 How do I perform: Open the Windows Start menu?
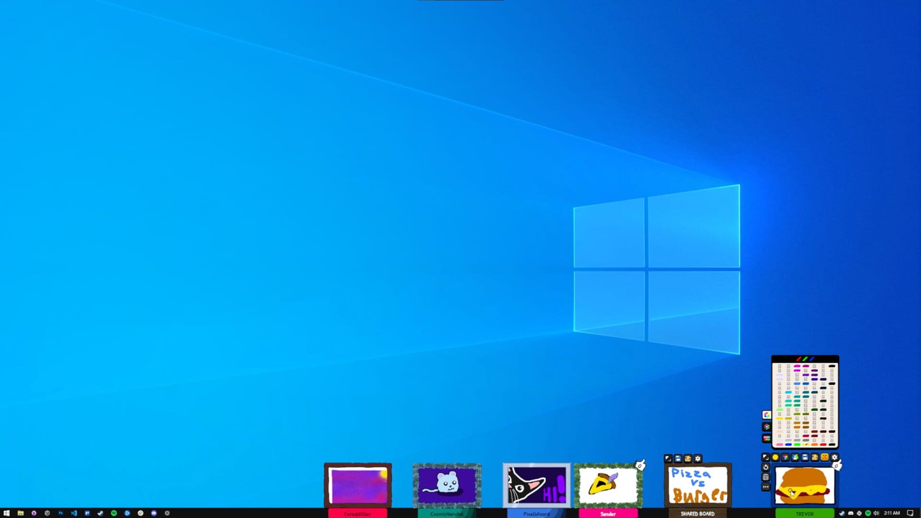point(7,513)
